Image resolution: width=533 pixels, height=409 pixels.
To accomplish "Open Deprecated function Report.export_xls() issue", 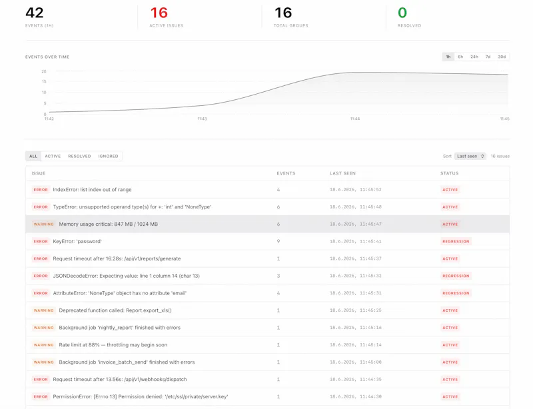I will pyautogui.click(x=267, y=310).
